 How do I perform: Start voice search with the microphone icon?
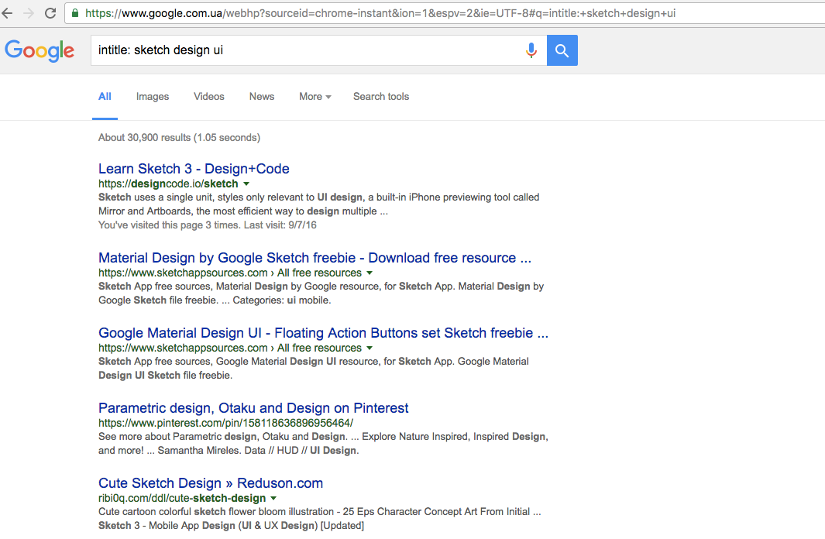click(x=531, y=50)
